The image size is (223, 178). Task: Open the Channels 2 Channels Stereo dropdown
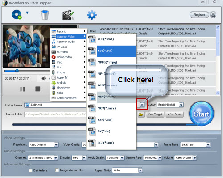pos(56,158)
